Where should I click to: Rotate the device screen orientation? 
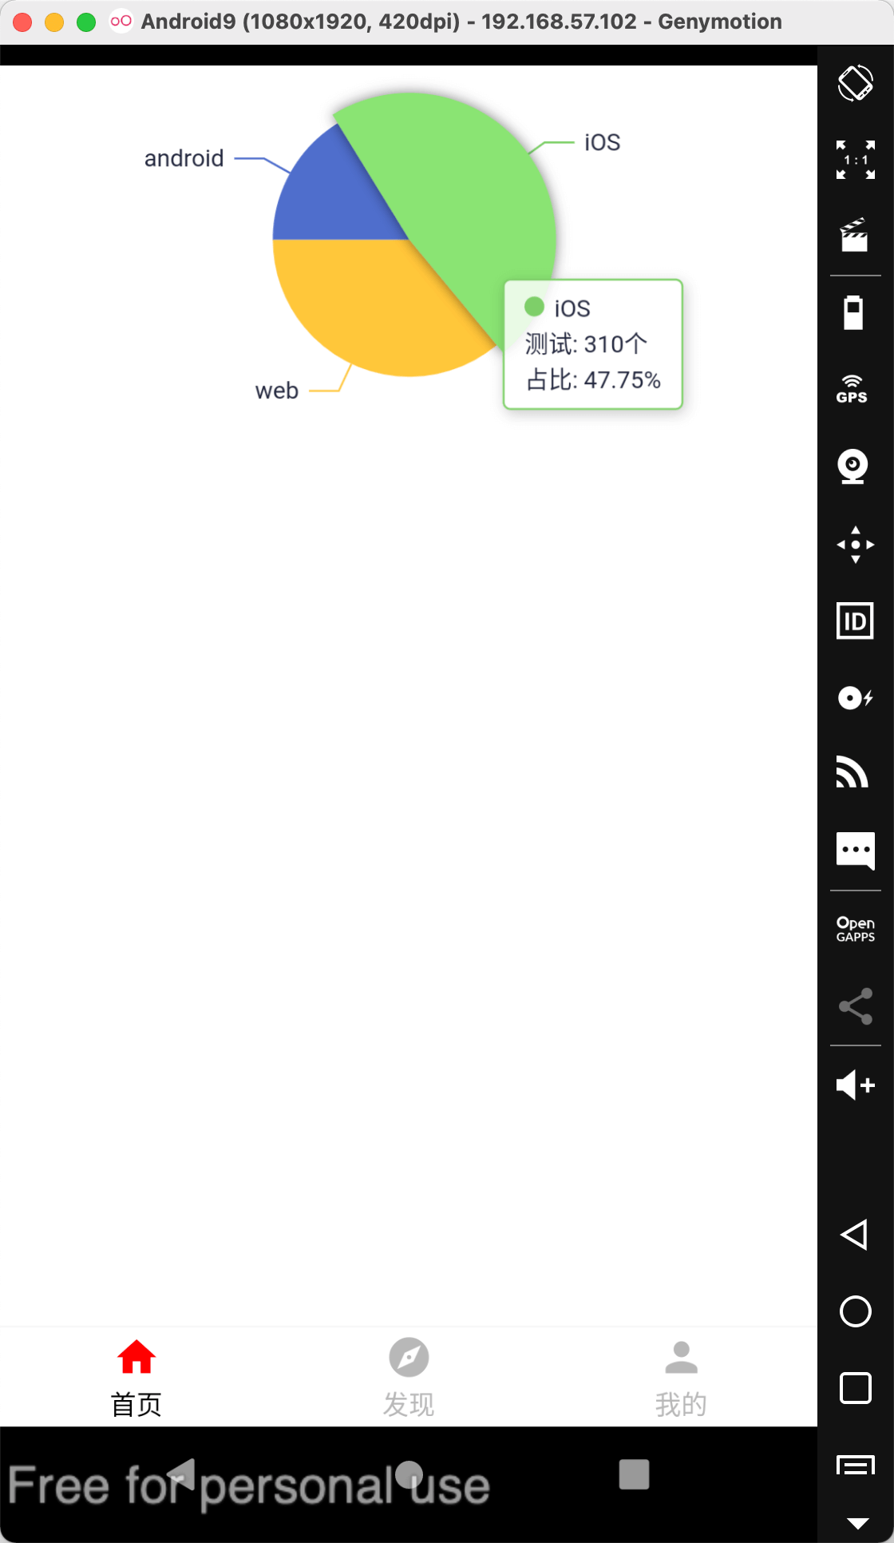click(855, 83)
